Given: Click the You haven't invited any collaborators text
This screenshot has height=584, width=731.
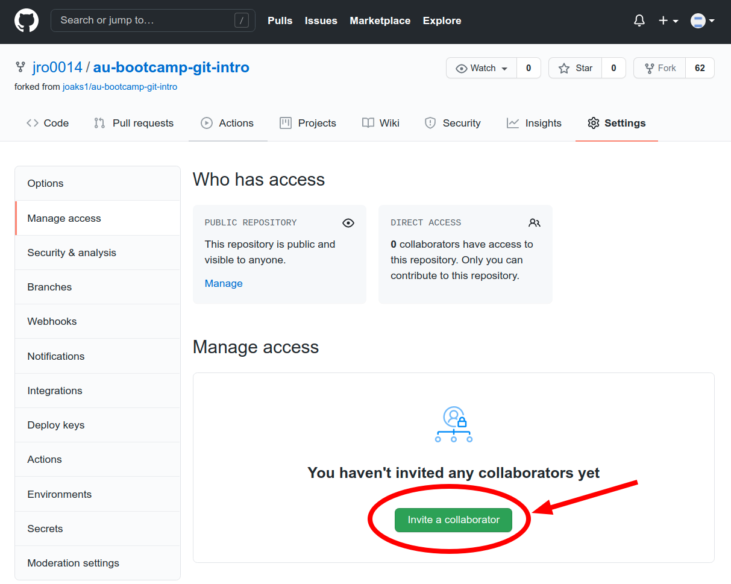Looking at the screenshot, I should (x=454, y=473).
